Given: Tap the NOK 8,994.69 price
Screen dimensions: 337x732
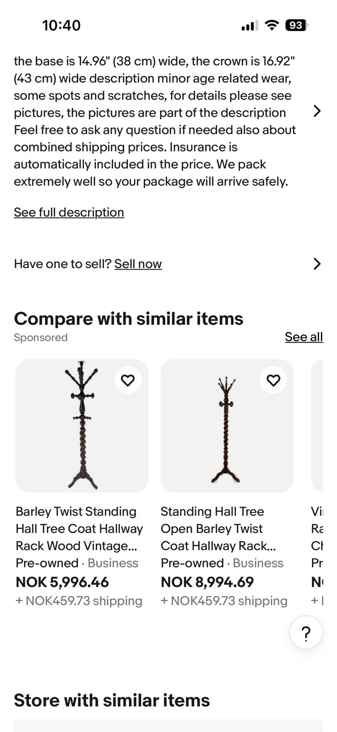Looking at the screenshot, I should pyautogui.click(x=207, y=582).
